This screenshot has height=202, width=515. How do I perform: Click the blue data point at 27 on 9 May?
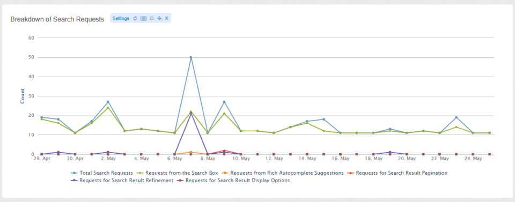pos(224,102)
